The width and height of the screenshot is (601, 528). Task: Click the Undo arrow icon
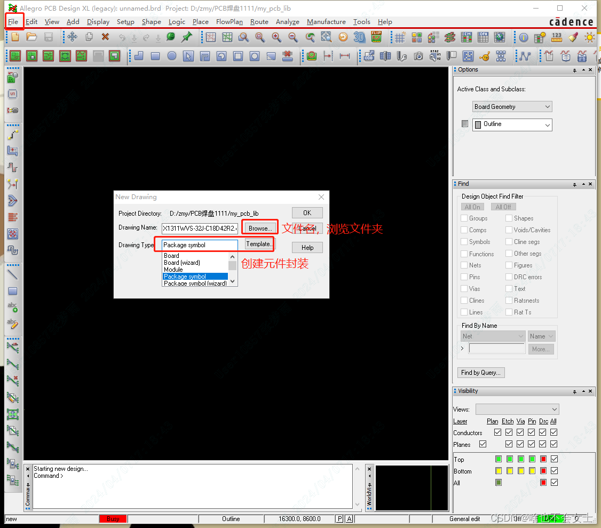[x=122, y=37]
